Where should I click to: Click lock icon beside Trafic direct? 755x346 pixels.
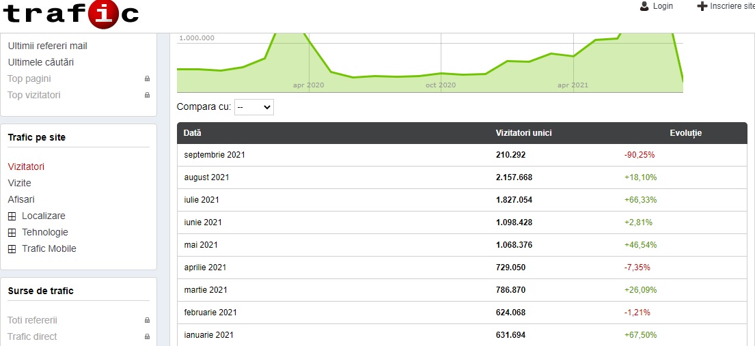147,336
